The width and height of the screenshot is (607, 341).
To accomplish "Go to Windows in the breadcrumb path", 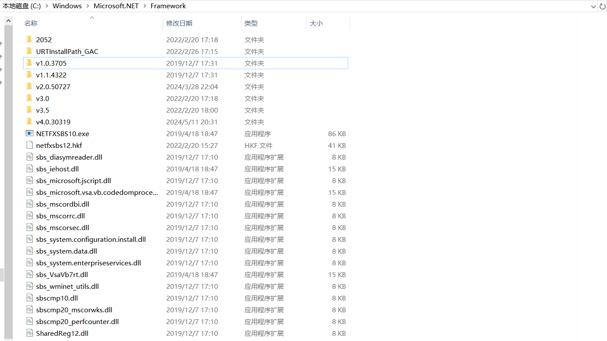I will click(x=67, y=6).
